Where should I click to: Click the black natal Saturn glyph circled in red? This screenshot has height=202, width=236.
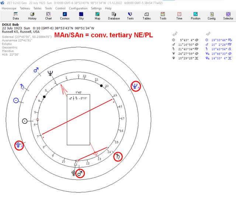click(118, 157)
